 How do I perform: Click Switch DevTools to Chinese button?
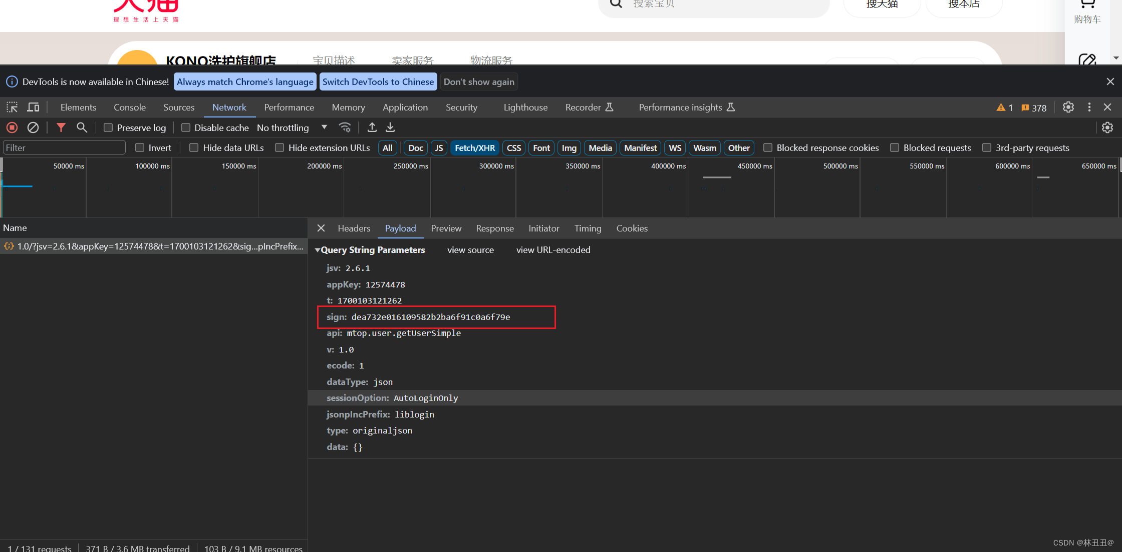pyautogui.click(x=378, y=81)
